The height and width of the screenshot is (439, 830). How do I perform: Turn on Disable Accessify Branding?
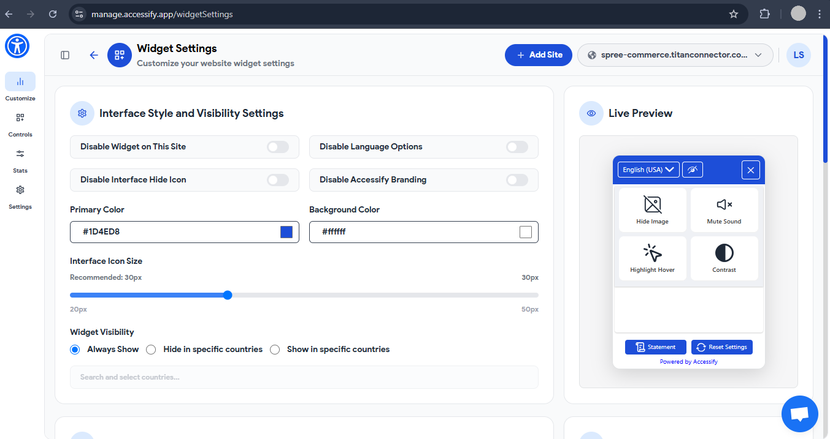pos(517,179)
